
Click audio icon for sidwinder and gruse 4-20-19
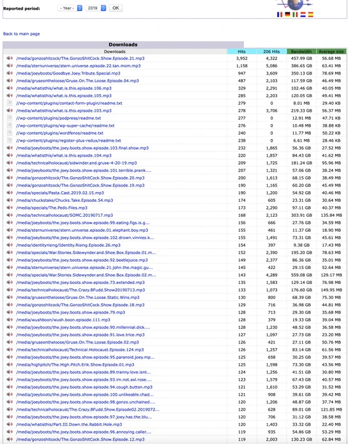point(10,163)
